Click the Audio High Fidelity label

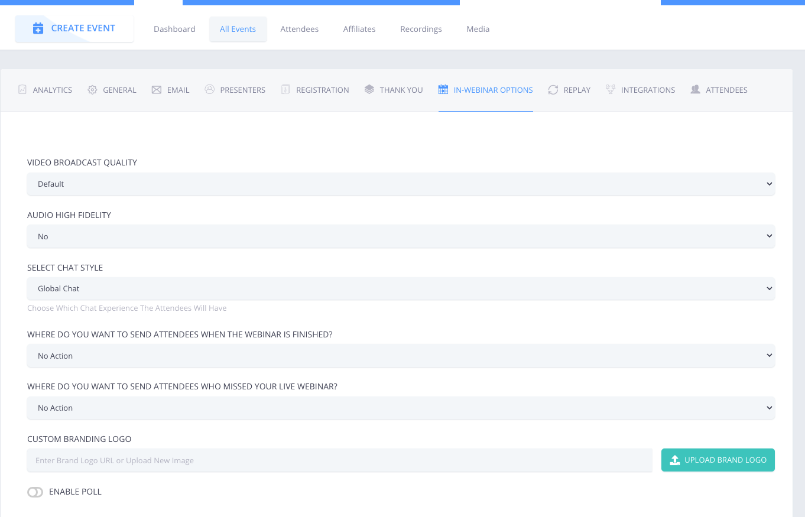69,215
